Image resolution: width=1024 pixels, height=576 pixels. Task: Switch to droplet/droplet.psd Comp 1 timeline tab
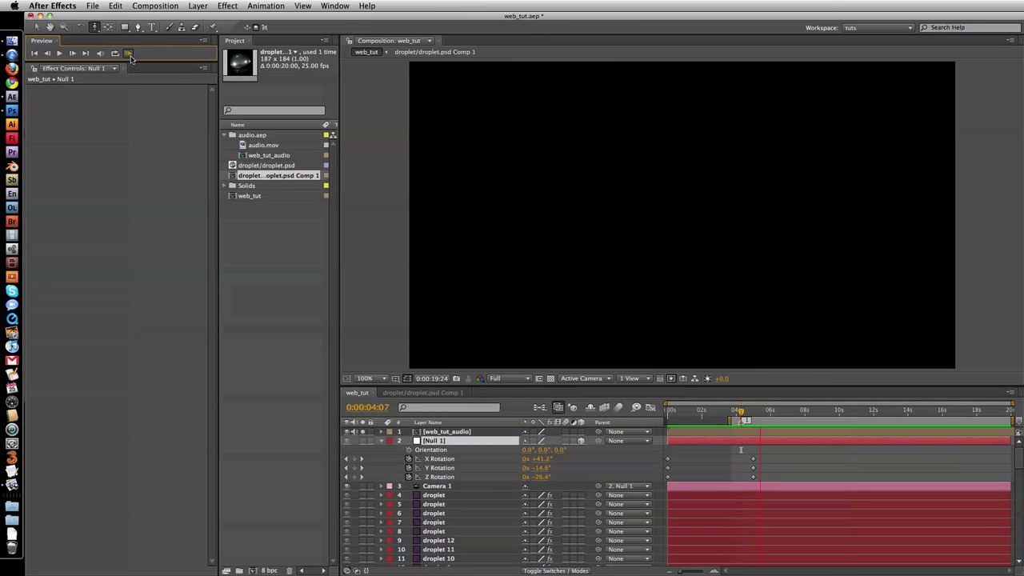pyautogui.click(x=422, y=393)
